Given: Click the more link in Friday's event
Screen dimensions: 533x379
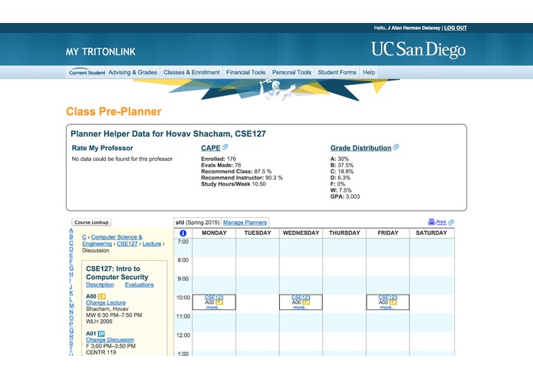Looking at the screenshot, I should coord(388,308).
